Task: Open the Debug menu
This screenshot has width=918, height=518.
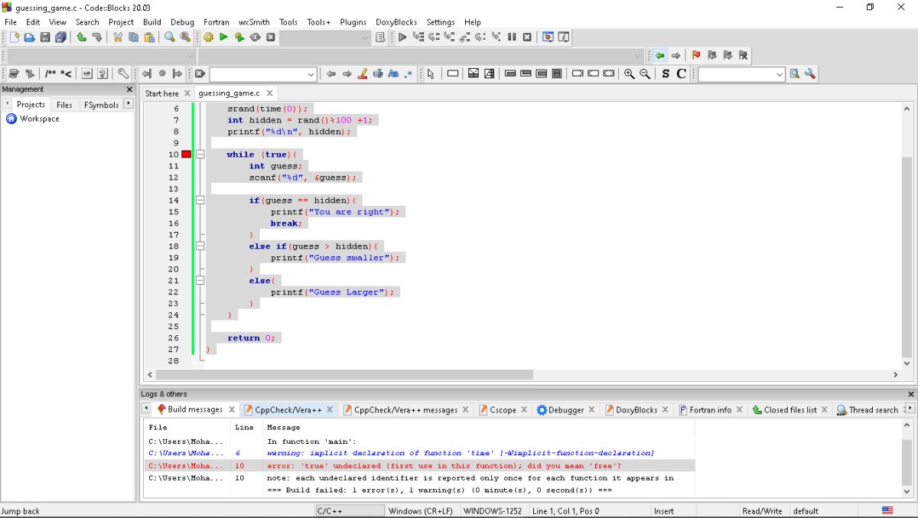Action: pos(182,22)
